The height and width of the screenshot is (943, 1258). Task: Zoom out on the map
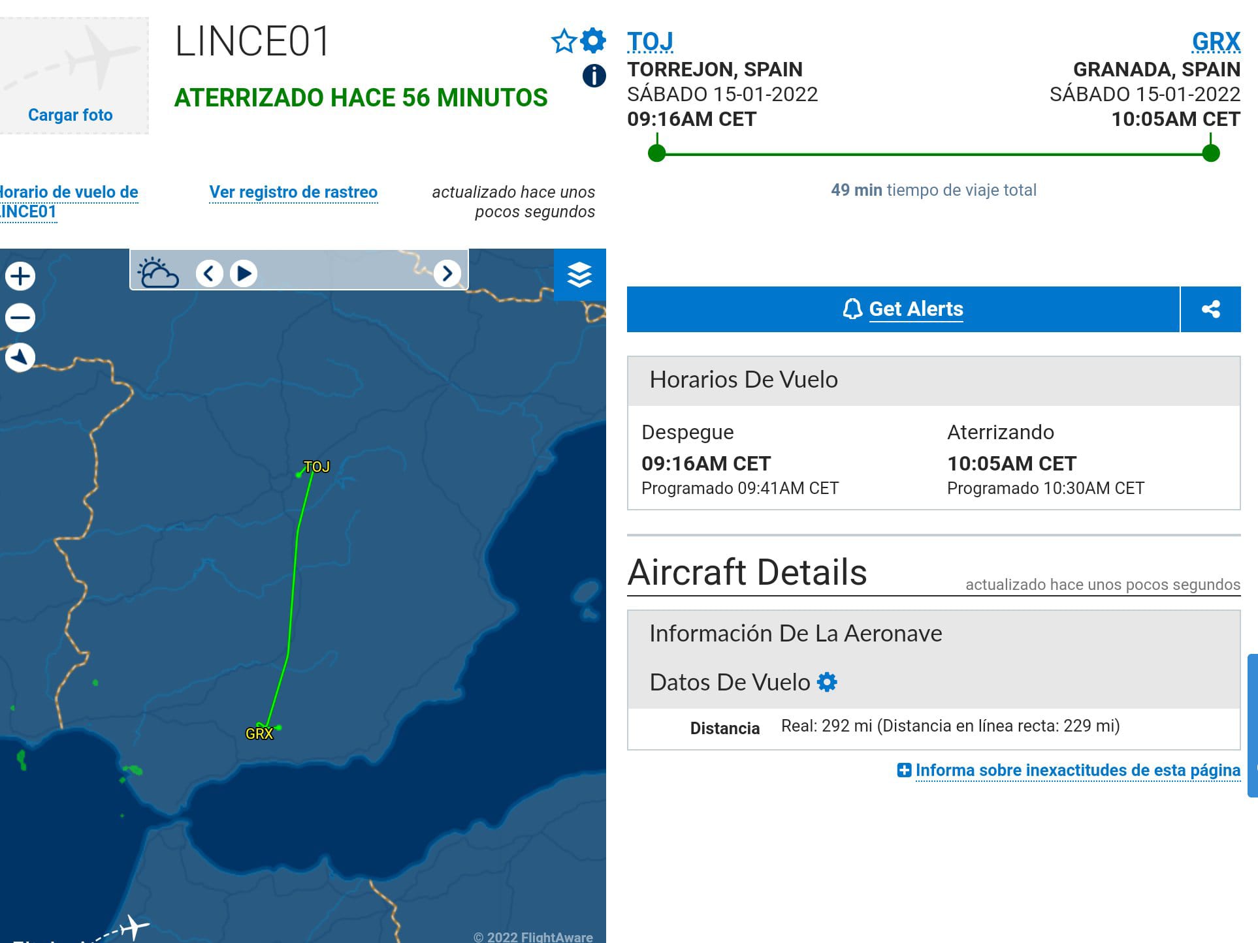[x=20, y=318]
